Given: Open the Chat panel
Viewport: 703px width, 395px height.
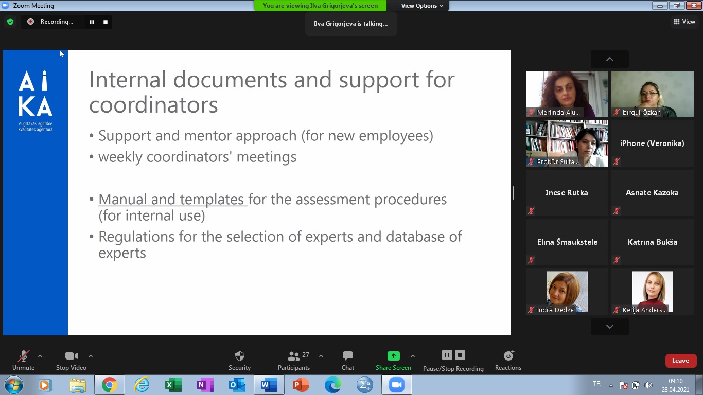Looking at the screenshot, I should point(348,356).
